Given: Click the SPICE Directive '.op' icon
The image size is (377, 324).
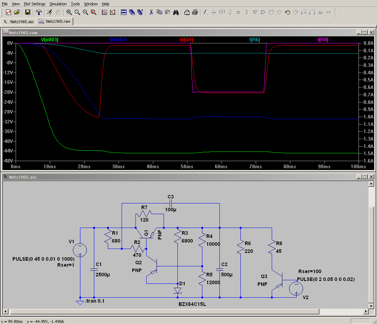Looking at the screenshot, I should (x=329, y=12).
